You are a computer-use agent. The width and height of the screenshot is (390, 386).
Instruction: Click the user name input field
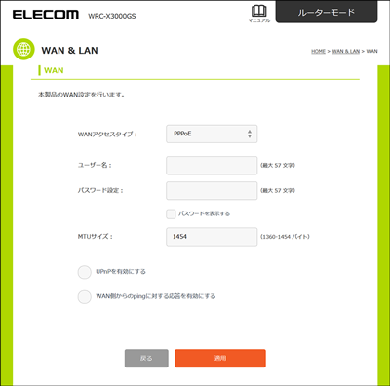[x=212, y=166]
